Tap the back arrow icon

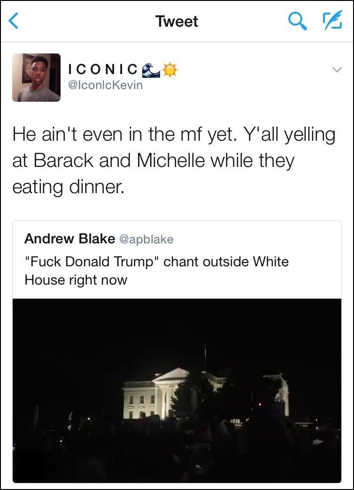point(13,21)
